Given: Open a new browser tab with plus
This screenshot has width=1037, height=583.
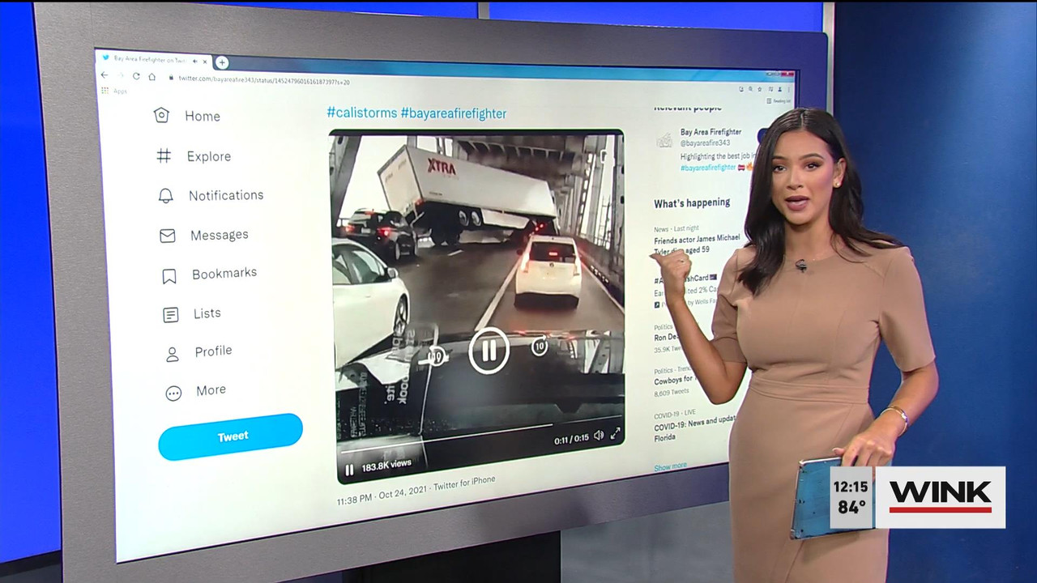Looking at the screenshot, I should [222, 62].
